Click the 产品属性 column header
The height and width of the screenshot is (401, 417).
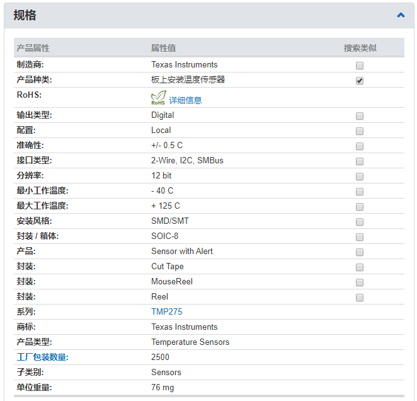coord(33,48)
